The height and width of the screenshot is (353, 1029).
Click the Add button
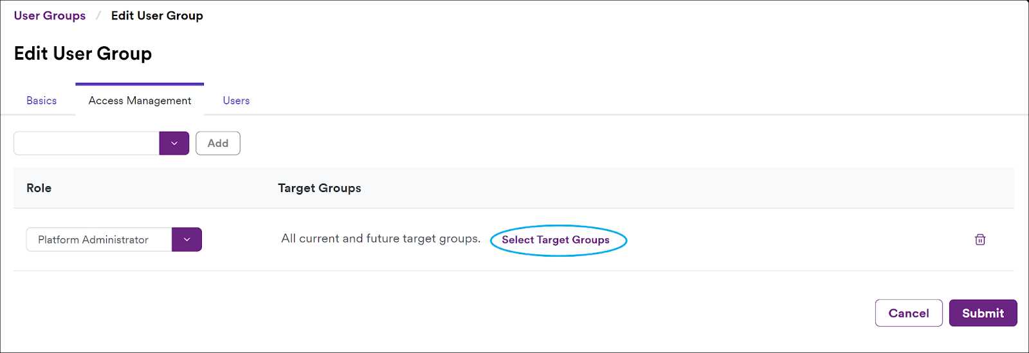218,143
